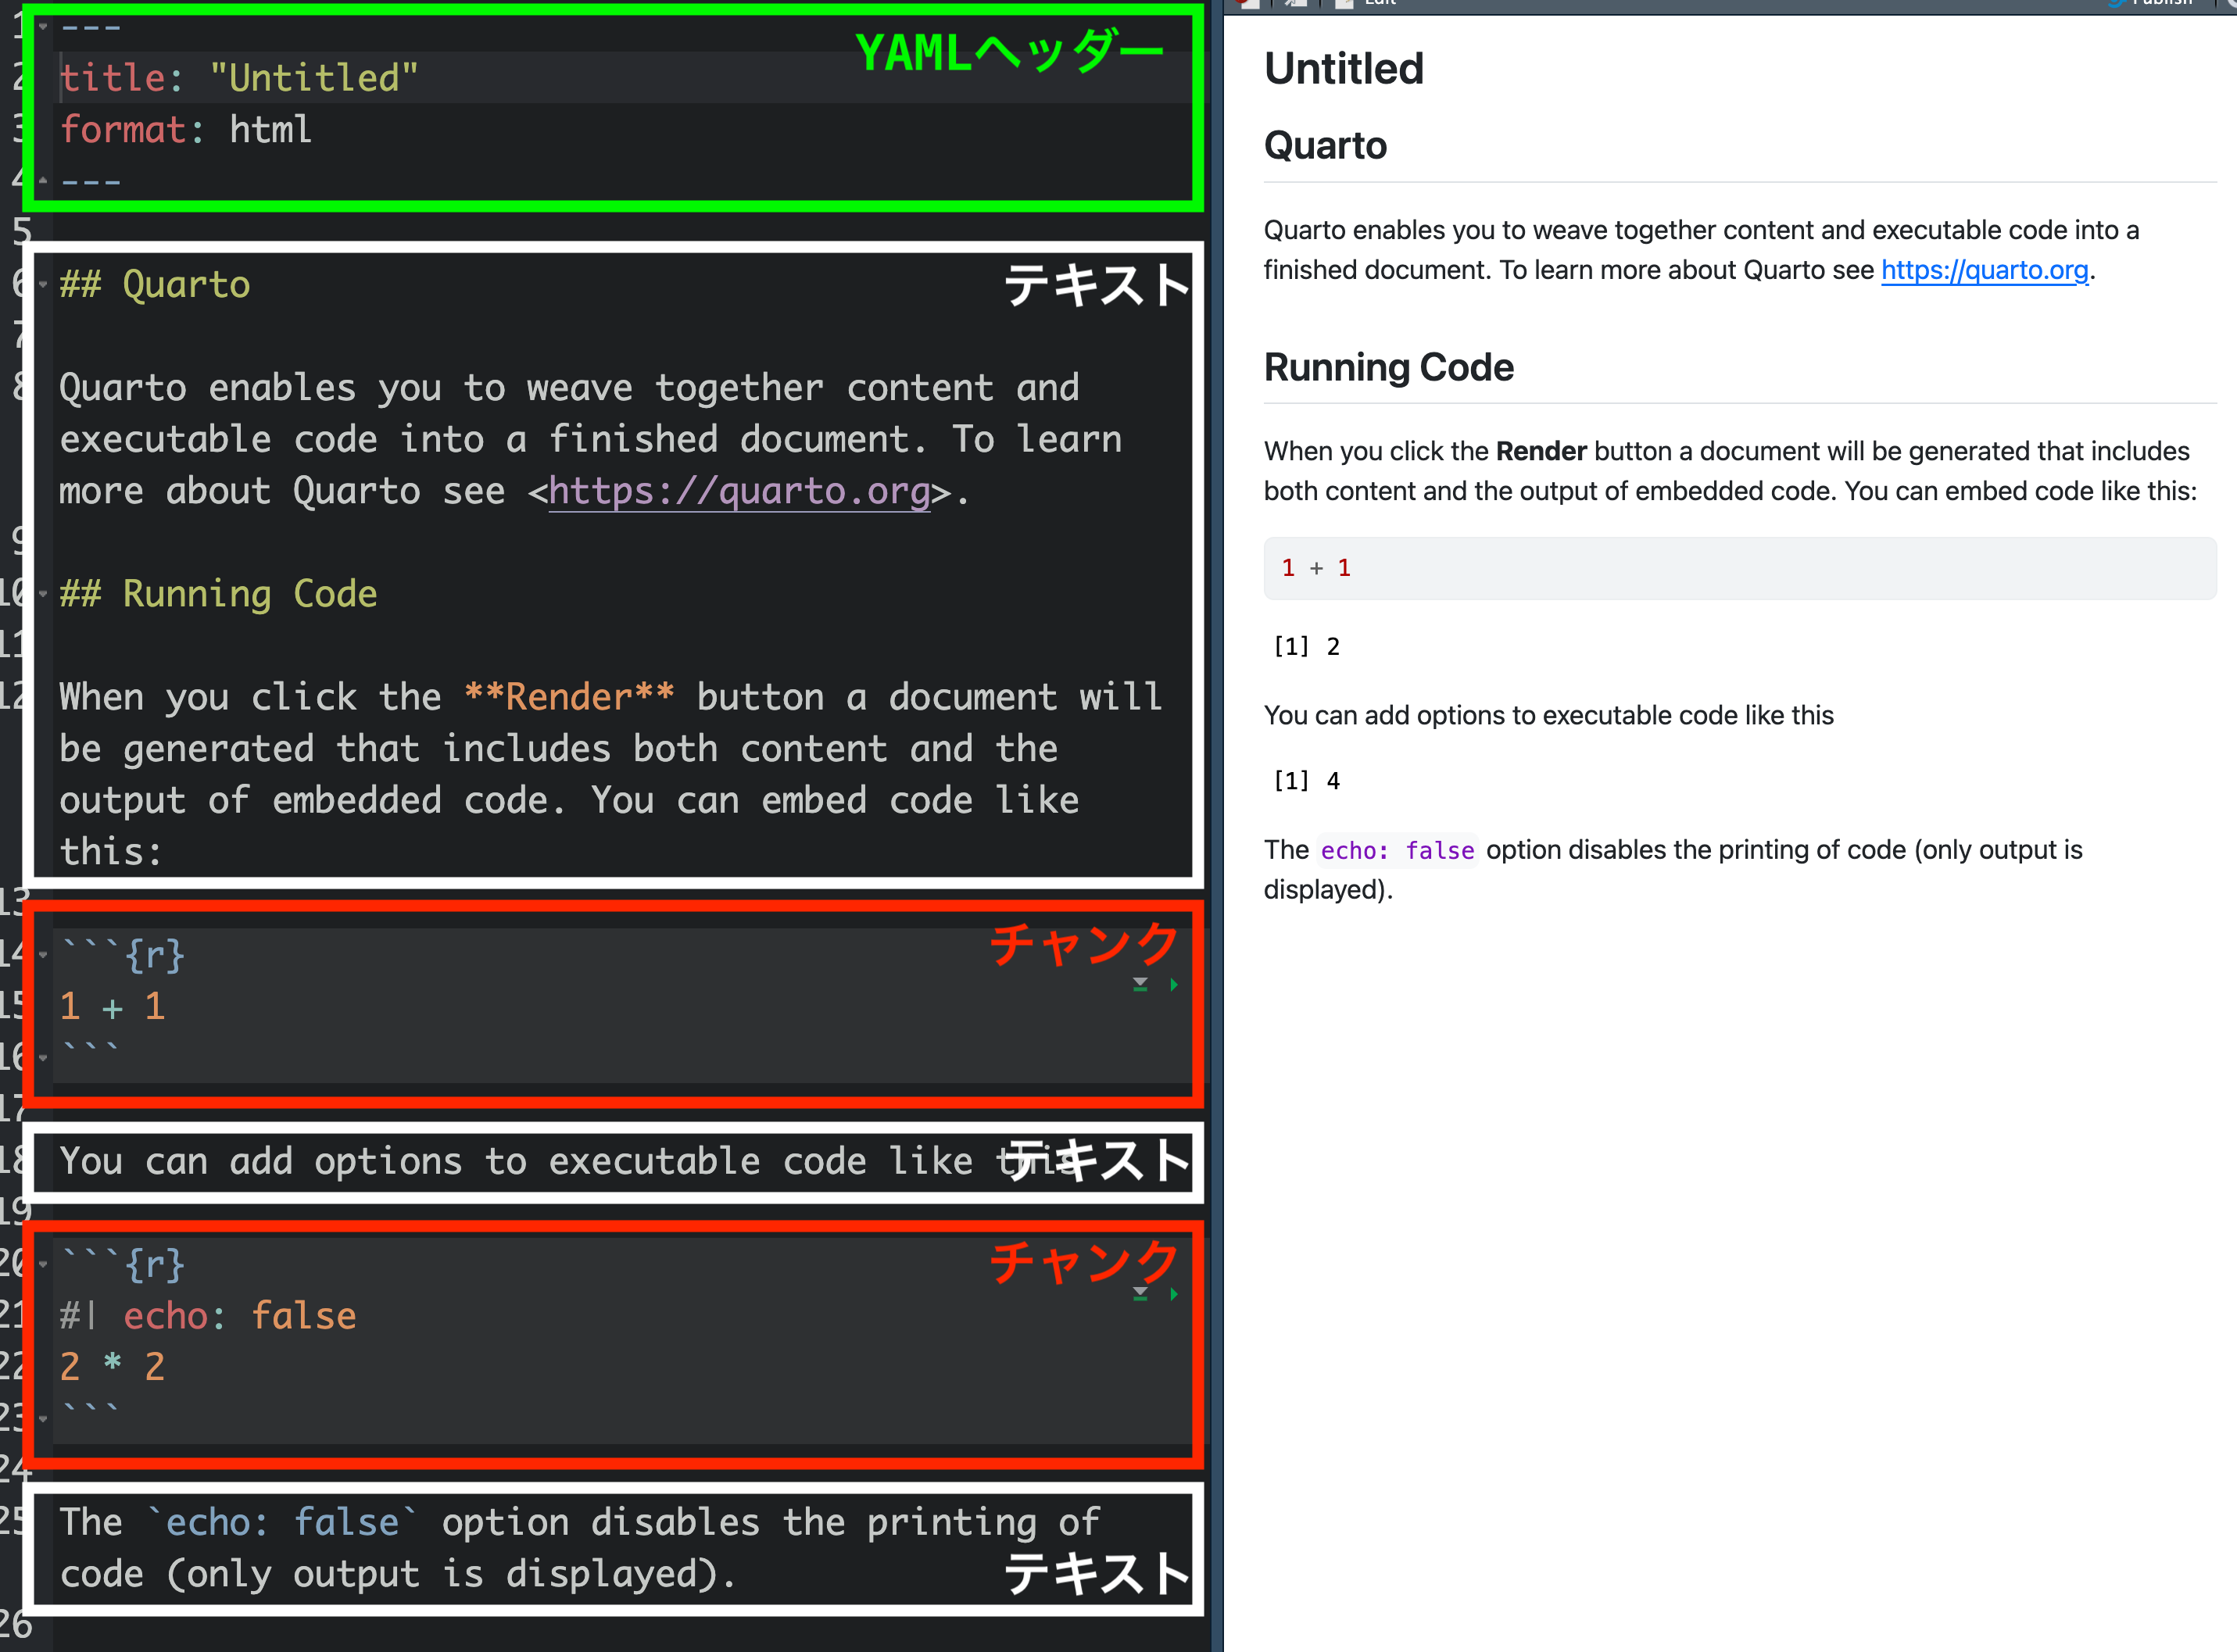2237x1652 pixels.
Task: Run all chunks above the echo: false chunk
Action: click(x=1140, y=1294)
